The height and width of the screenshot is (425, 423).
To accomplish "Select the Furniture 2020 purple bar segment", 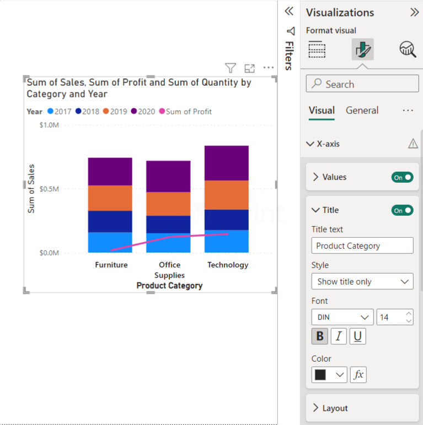I will coord(110,172).
